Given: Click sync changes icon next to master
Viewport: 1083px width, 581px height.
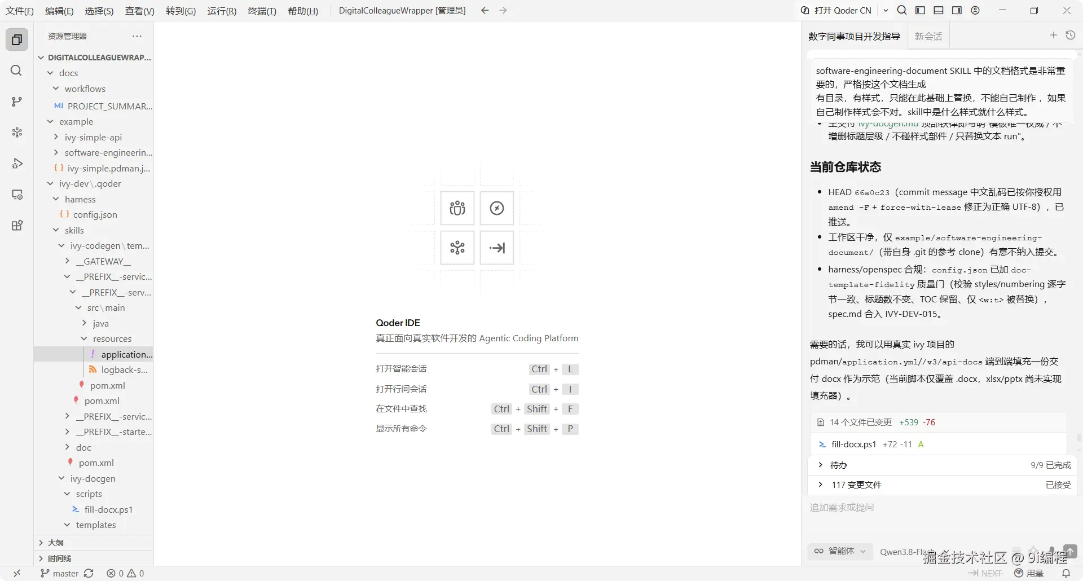Looking at the screenshot, I should 89,573.
